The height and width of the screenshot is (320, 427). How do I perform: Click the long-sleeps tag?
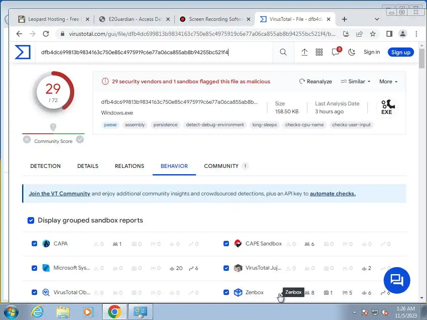point(264,125)
